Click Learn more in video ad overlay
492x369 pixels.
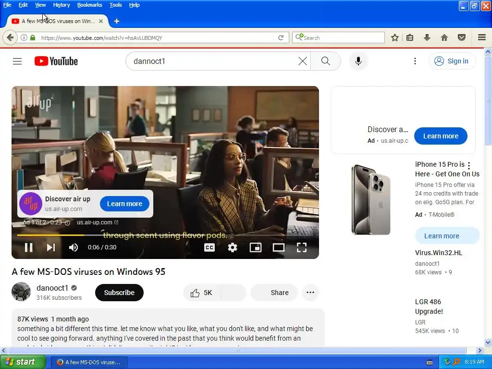tap(124, 204)
